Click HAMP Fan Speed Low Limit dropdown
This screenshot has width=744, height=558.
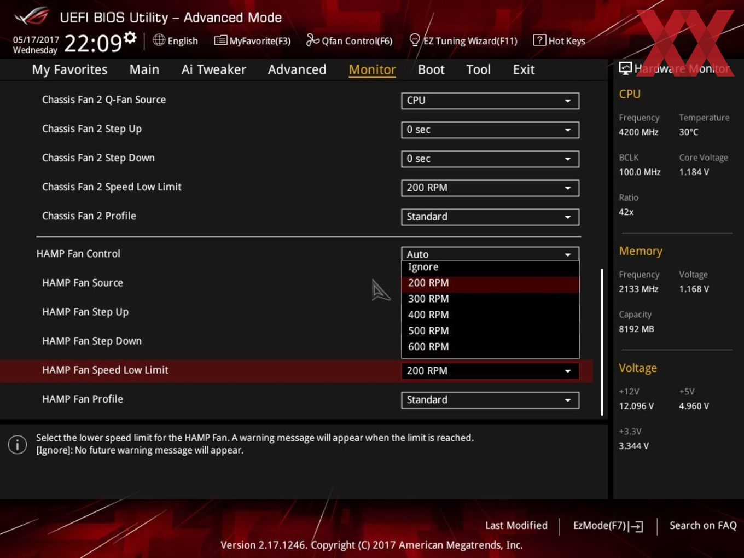490,371
